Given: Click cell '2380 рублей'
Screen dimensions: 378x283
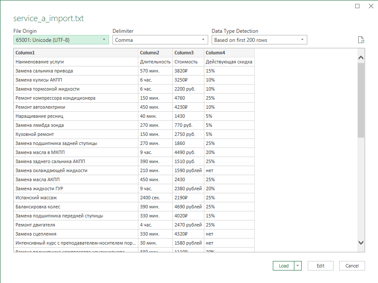Looking at the screenshot, I should point(188,189).
